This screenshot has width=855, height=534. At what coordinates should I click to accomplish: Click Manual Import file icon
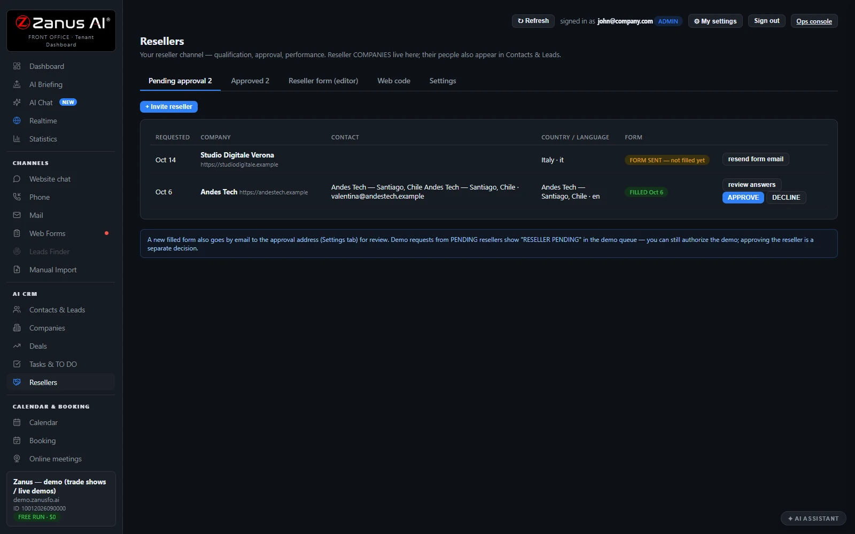click(17, 270)
